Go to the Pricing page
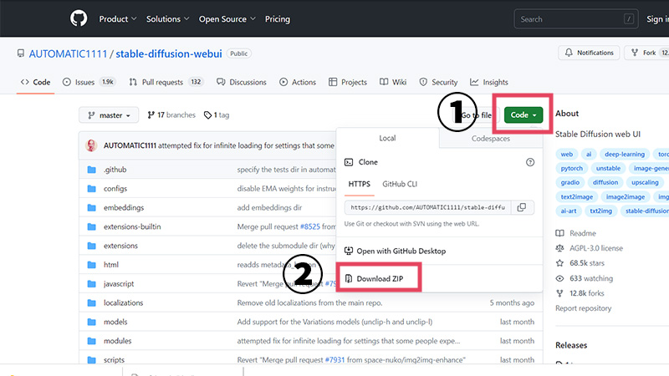Screen dimensions: 669x376 click(278, 18)
